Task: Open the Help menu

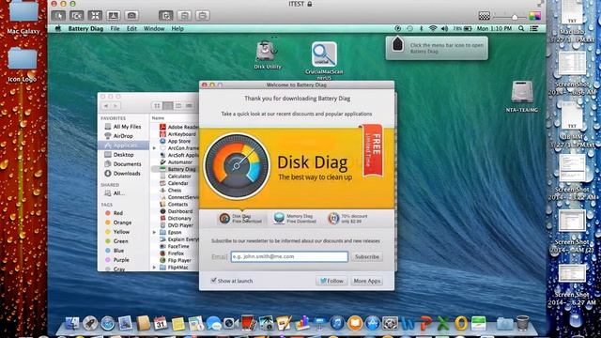Action: pyautogui.click(x=177, y=29)
